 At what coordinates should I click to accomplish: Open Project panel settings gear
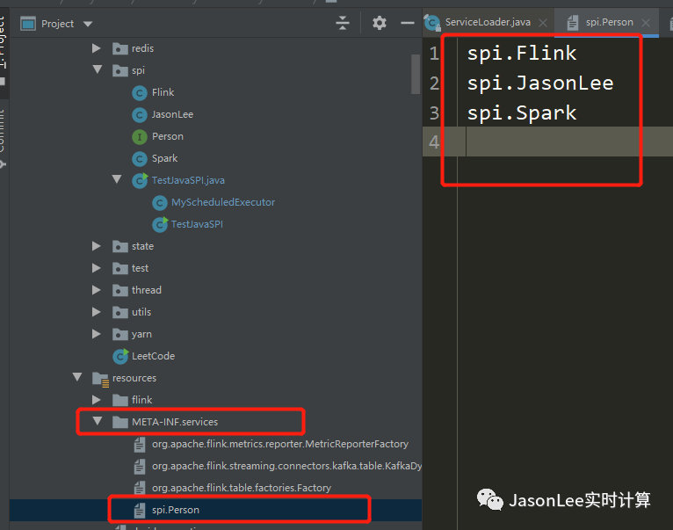pyautogui.click(x=379, y=23)
